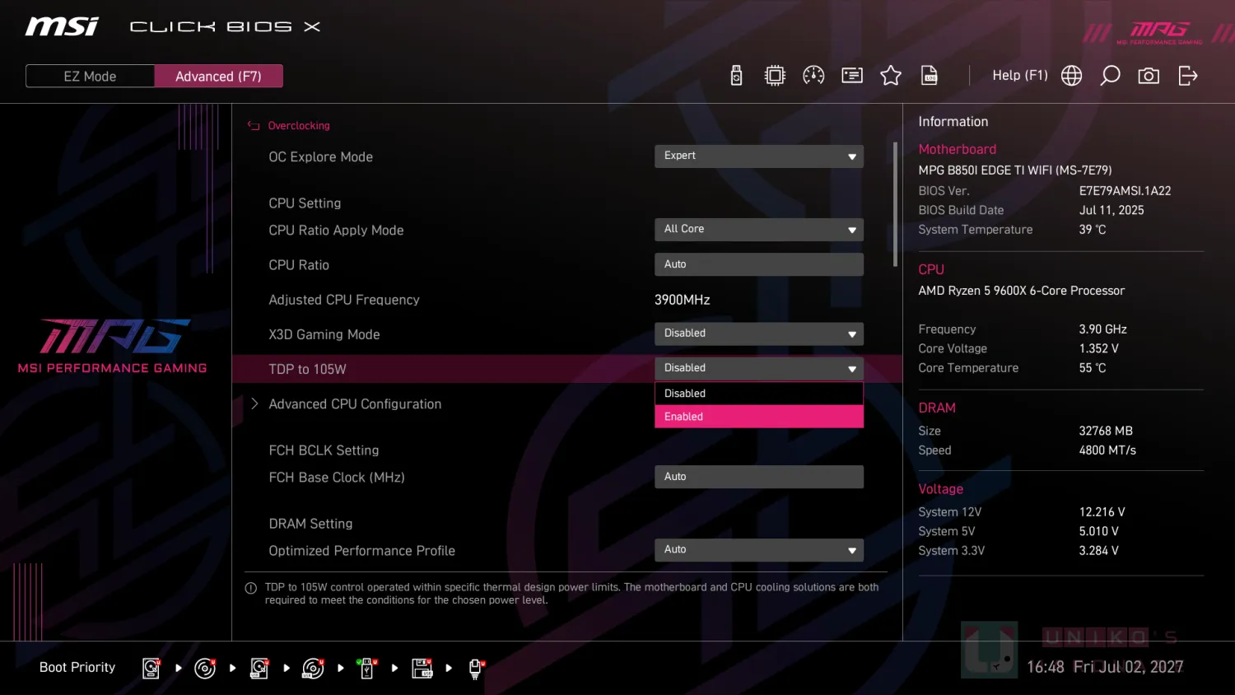Take a screenshot with the camera icon
This screenshot has height=695, width=1235.
(x=1149, y=76)
